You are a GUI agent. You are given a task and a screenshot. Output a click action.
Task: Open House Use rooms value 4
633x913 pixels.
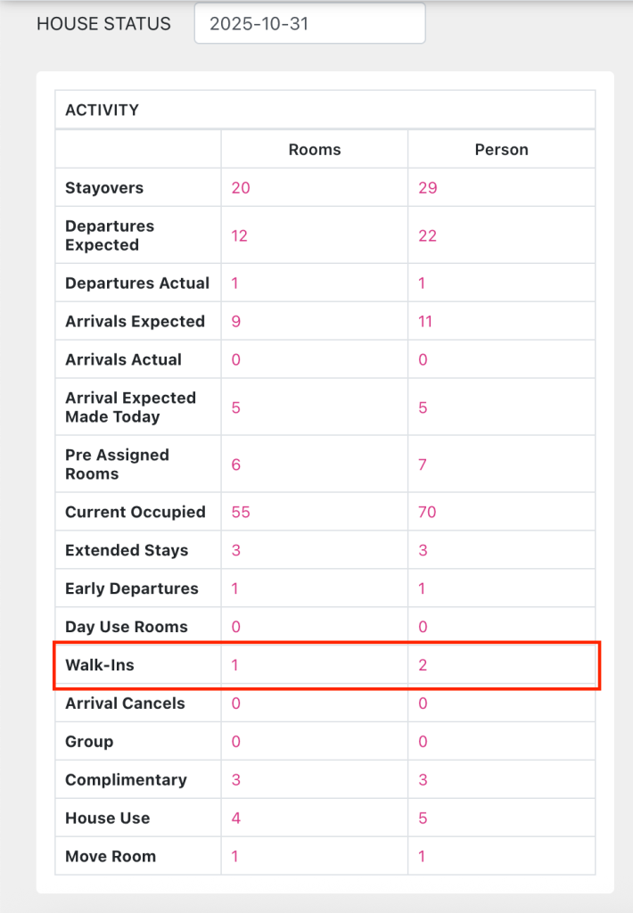tap(236, 818)
